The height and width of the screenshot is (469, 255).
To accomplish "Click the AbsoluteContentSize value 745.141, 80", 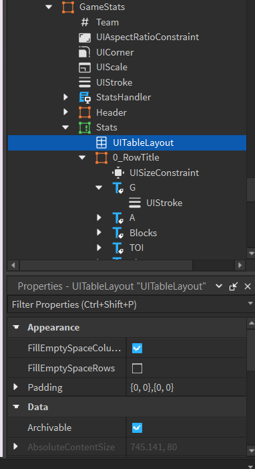I will pyautogui.click(x=154, y=447).
